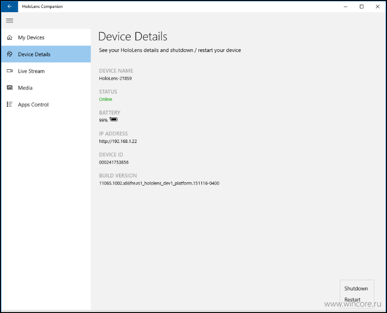Click the Device Details page heading
Screen dimensions: 387x313
tap(133, 37)
